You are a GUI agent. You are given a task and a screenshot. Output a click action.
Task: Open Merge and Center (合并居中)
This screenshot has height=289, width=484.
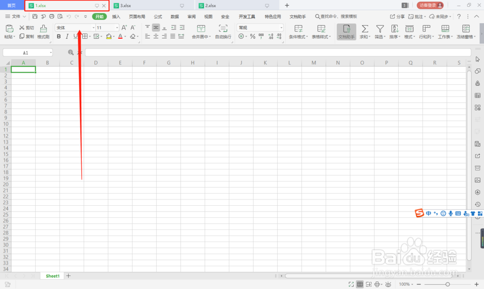tap(201, 32)
